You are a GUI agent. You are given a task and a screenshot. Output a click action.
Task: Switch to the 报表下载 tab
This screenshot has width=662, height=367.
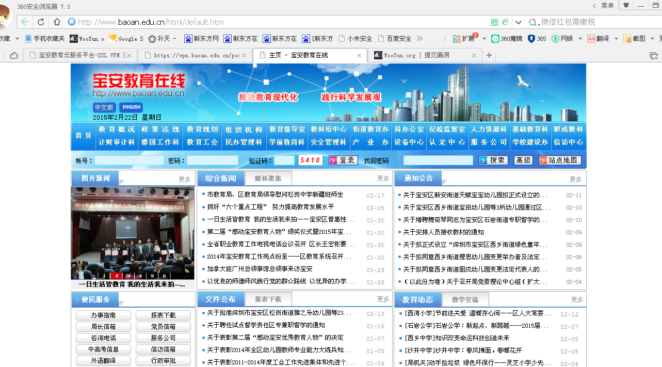pos(268,299)
